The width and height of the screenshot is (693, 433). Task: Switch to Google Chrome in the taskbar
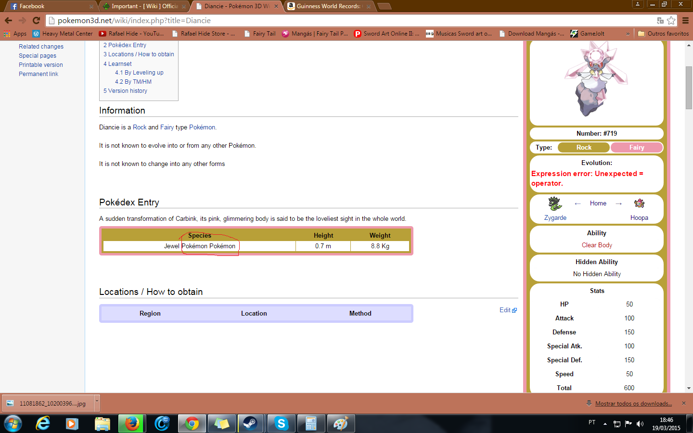click(192, 424)
